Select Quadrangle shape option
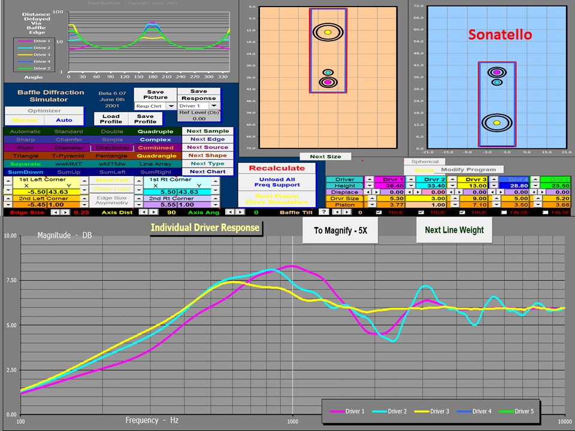This screenshot has width=575, height=431. click(156, 156)
